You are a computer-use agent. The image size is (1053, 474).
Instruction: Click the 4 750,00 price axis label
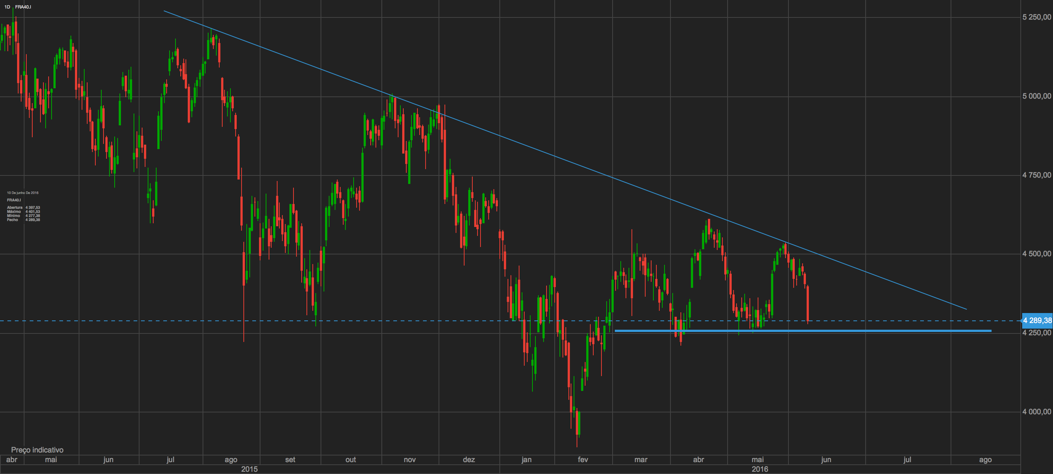coord(1036,175)
